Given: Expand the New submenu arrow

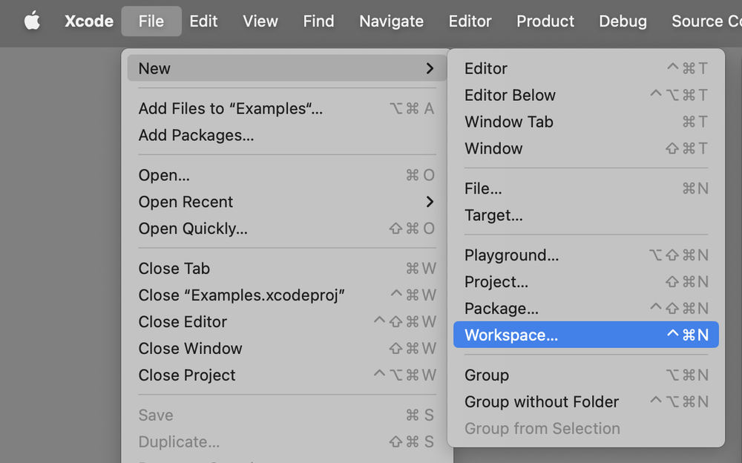Looking at the screenshot, I should (430, 68).
